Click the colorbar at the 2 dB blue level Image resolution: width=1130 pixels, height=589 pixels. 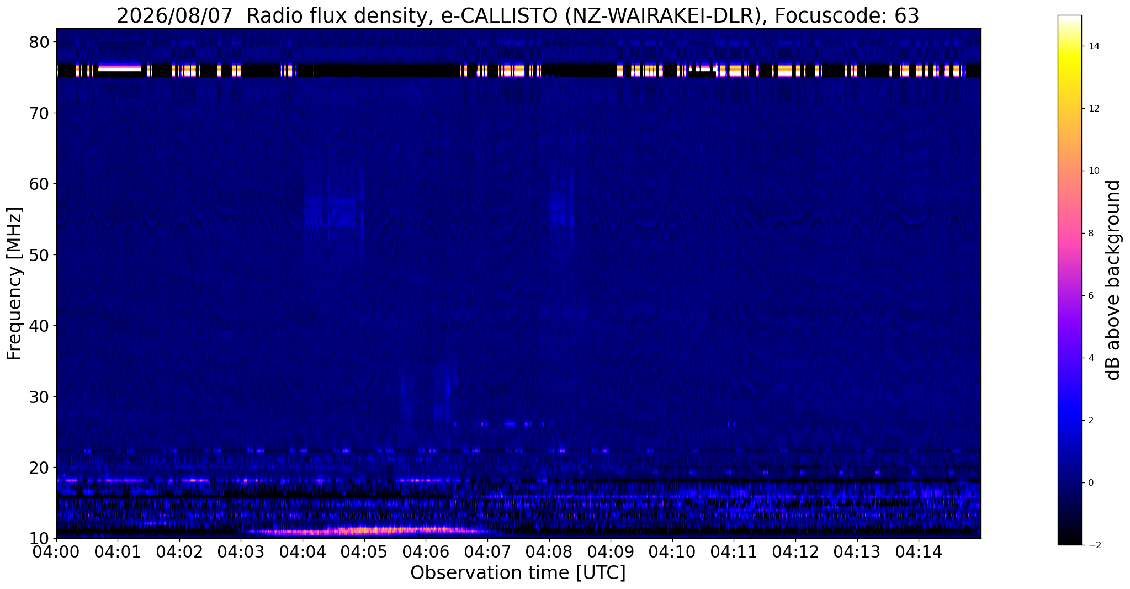(x=1069, y=420)
